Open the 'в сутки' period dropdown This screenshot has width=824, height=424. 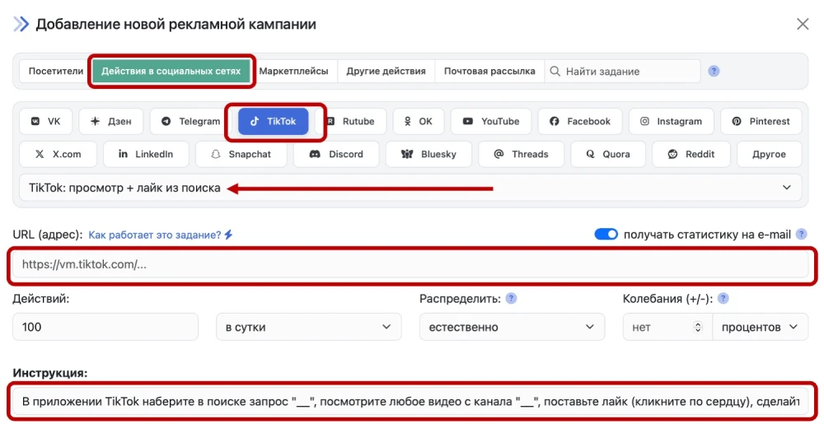pos(308,327)
